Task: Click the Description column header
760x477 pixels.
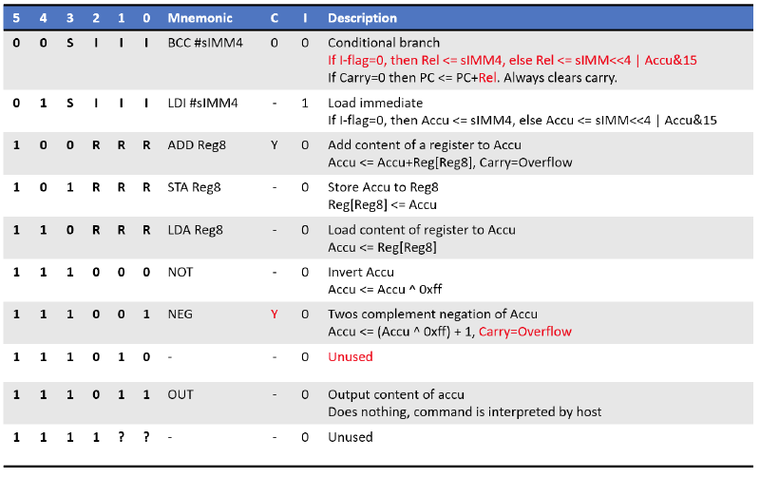Action: [x=363, y=18]
